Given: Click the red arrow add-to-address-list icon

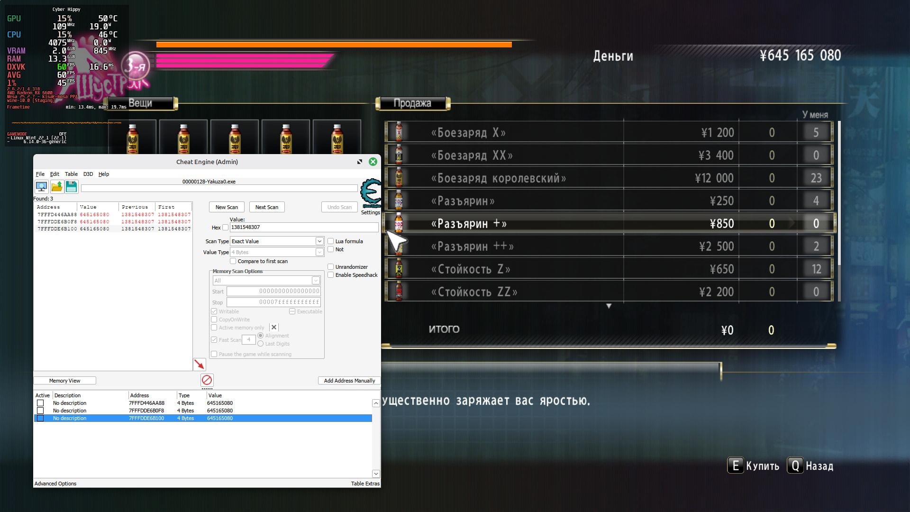Looking at the screenshot, I should (200, 364).
